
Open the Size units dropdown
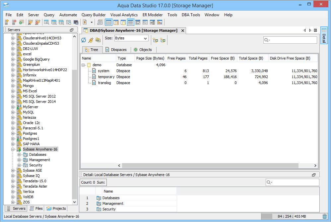131,38
